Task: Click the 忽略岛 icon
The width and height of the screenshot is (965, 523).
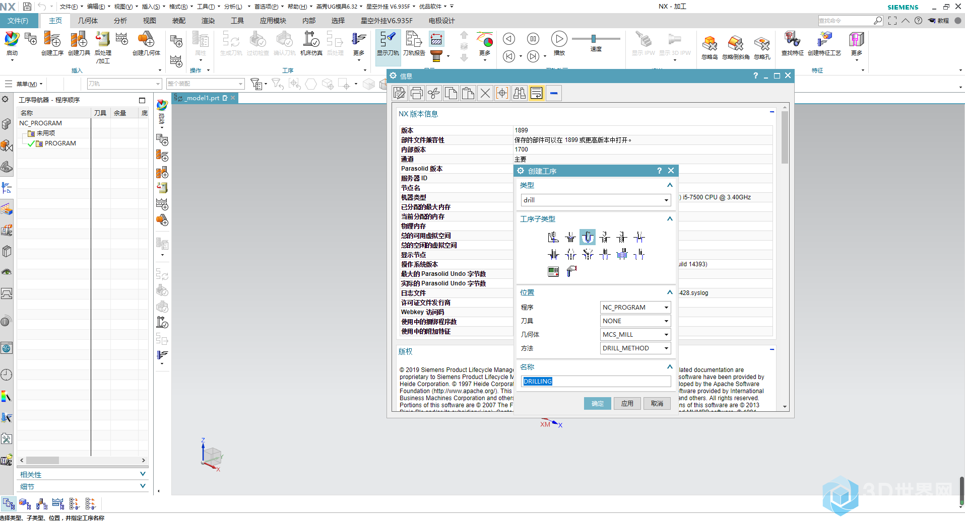Action: pos(710,48)
